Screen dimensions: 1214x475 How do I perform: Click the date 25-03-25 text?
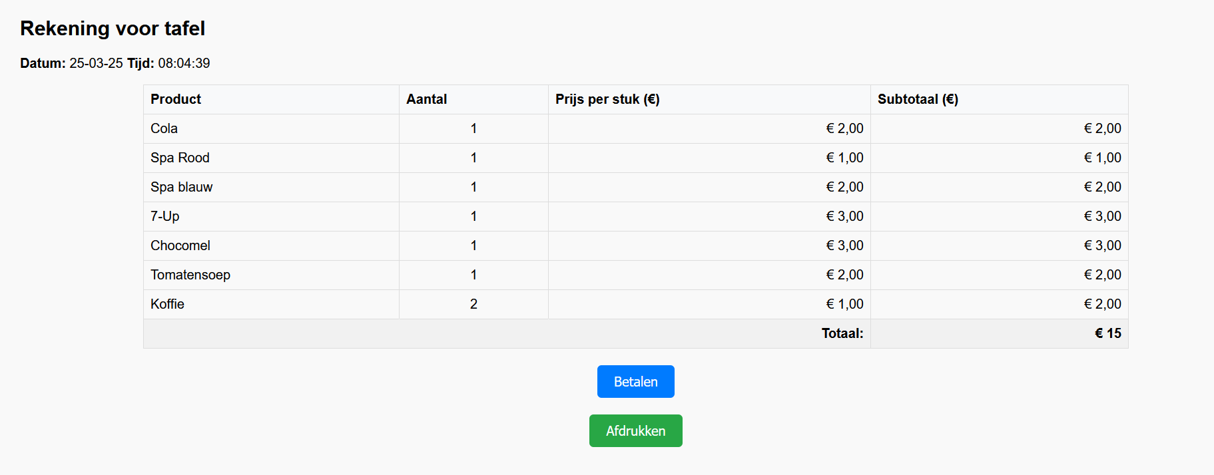pyautogui.click(x=96, y=63)
